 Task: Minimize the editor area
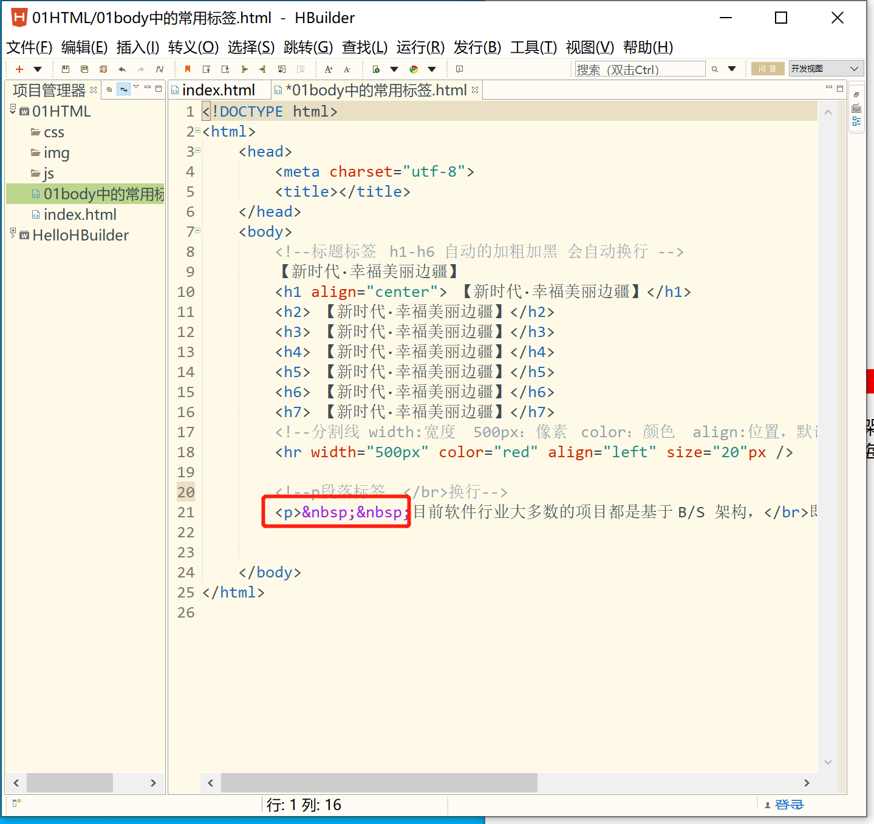[829, 87]
